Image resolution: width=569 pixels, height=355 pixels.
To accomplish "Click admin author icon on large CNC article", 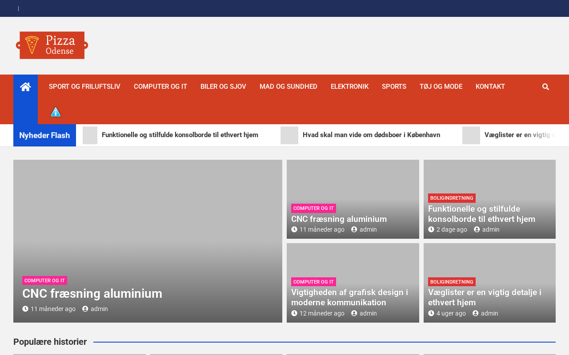I will point(85,309).
